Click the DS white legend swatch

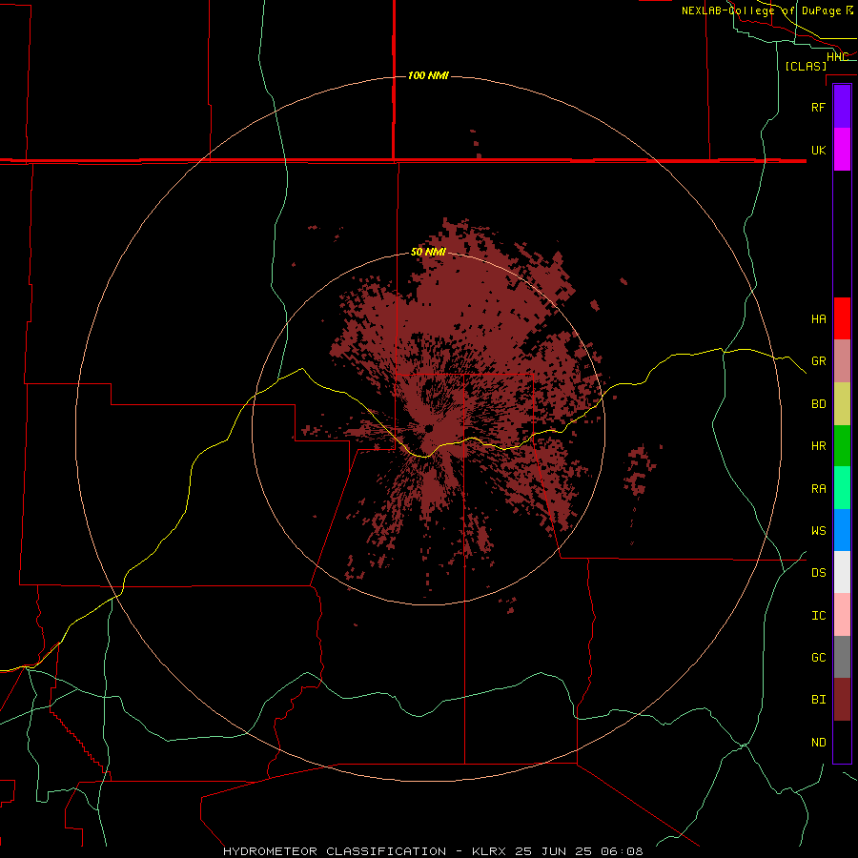pyautogui.click(x=842, y=572)
